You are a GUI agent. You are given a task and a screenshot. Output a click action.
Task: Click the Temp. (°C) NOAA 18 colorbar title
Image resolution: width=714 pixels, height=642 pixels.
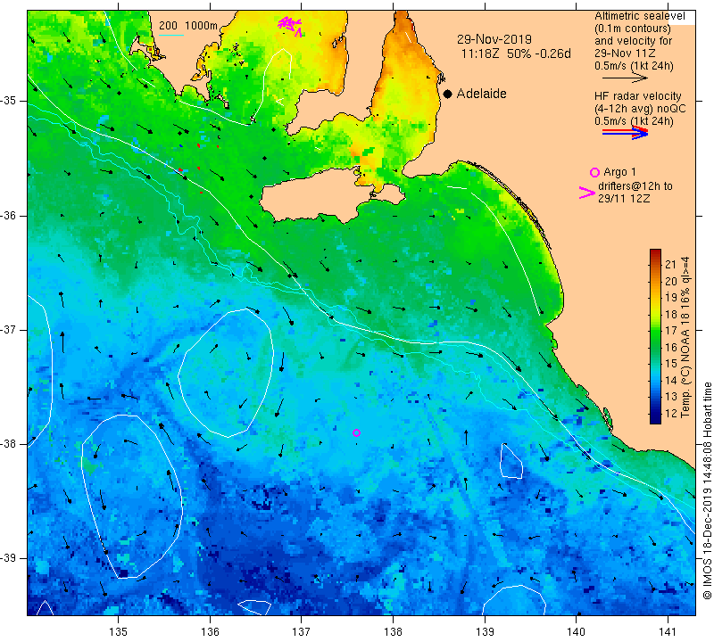(x=685, y=337)
